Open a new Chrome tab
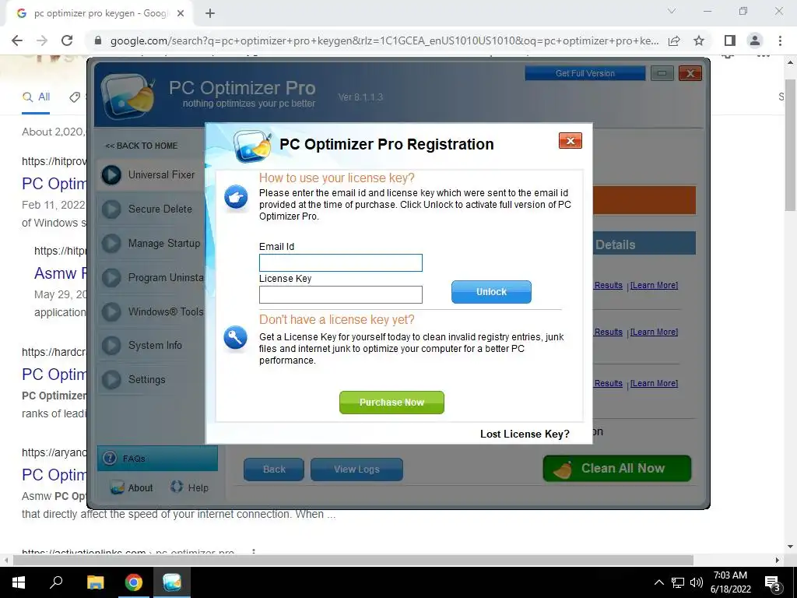 210,13
